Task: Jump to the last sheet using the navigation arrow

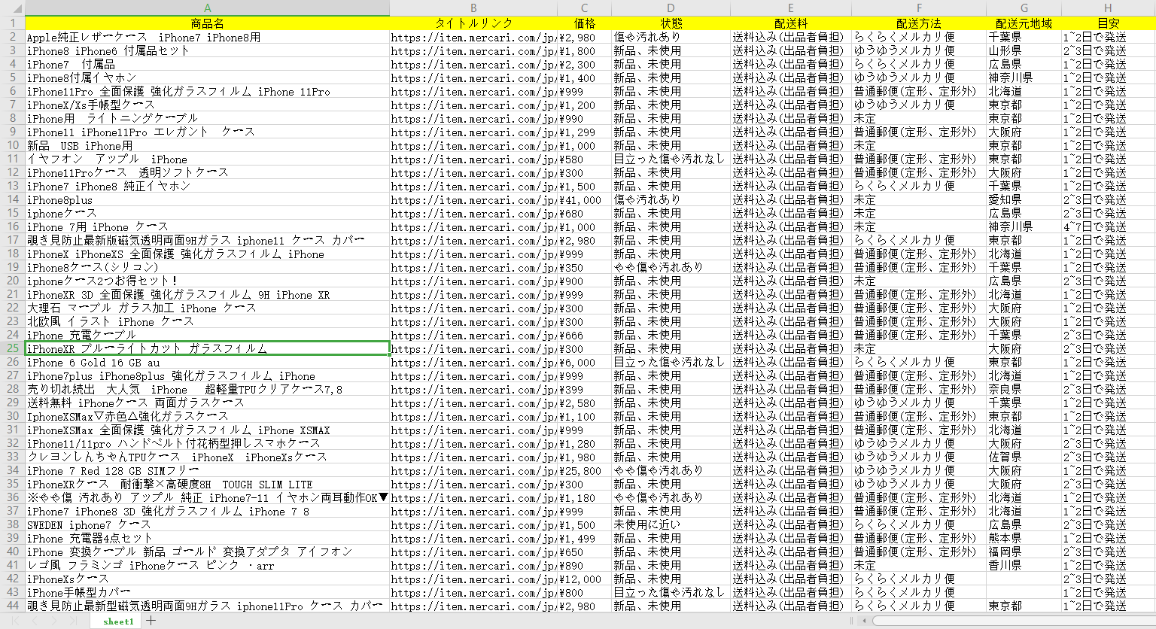Action: pyautogui.click(x=73, y=621)
